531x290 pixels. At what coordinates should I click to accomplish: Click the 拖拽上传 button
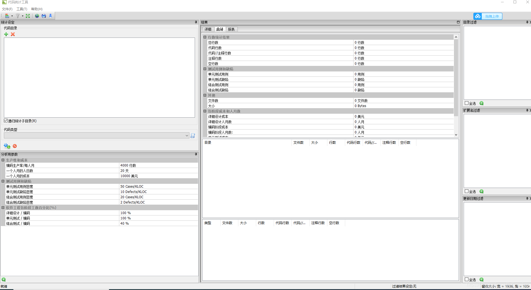[x=488, y=16]
